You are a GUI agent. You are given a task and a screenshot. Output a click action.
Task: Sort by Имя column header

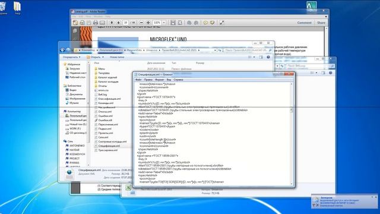point(96,63)
